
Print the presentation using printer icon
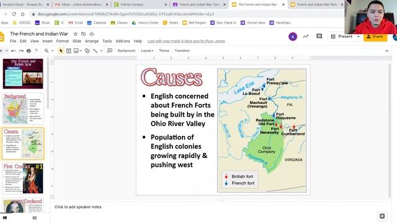click(x=29, y=51)
